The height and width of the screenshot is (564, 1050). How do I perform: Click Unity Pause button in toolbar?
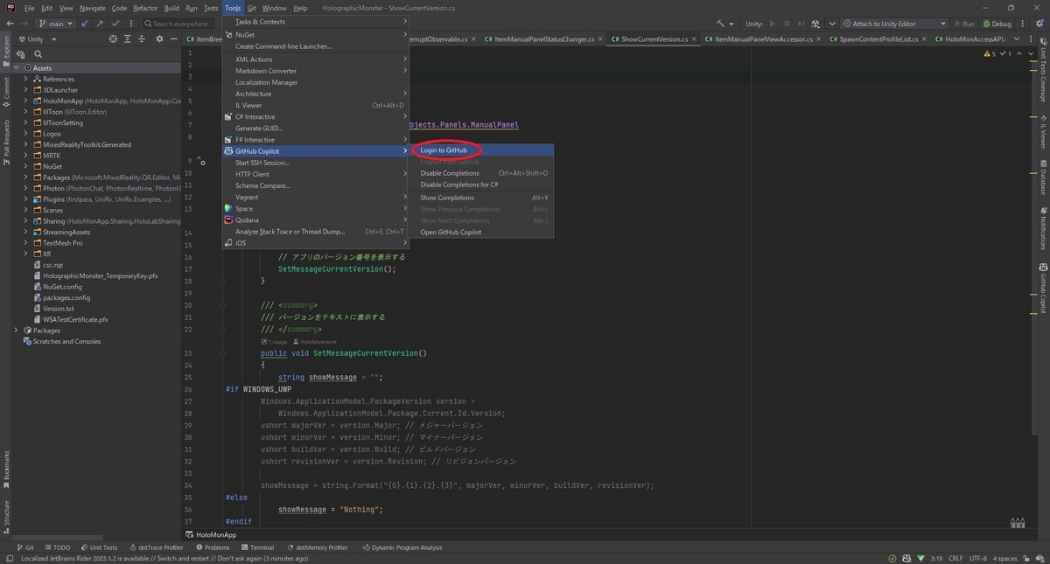(788, 24)
